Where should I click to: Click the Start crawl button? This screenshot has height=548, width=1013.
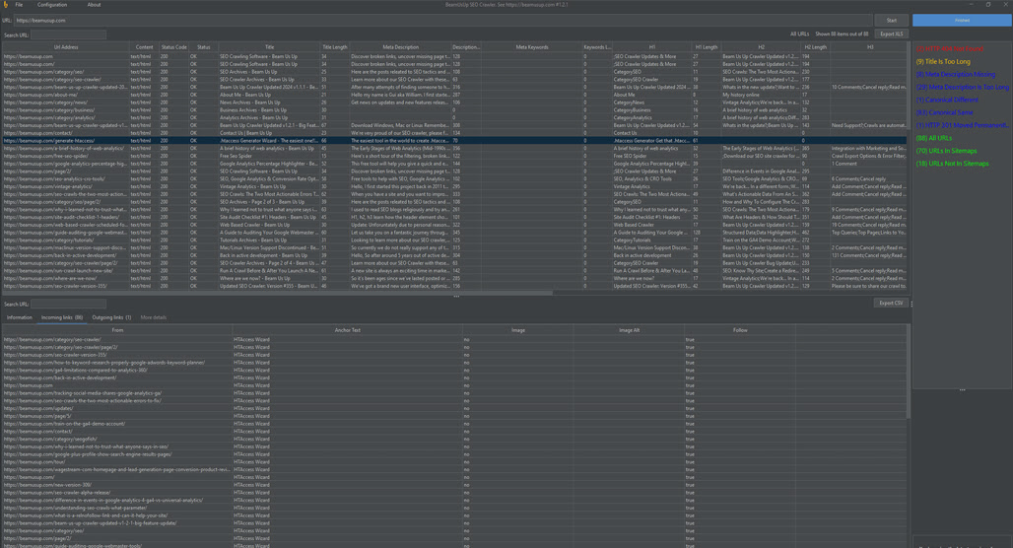tap(892, 20)
